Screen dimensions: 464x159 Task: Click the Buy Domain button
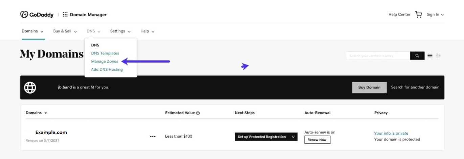pyautogui.click(x=369, y=87)
